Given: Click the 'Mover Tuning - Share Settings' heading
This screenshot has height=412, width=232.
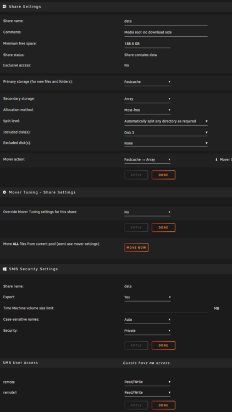Looking at the screenshot, I should pyautogui.click(x=42, y=192).
